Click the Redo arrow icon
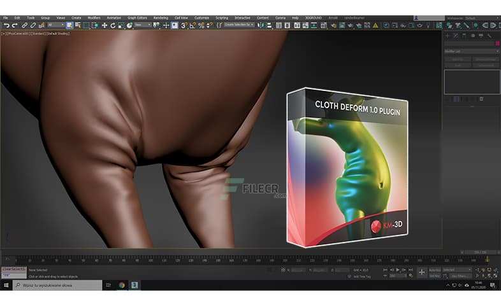The image size is (501, 308). pyautogui.click(x=15, y=25)
